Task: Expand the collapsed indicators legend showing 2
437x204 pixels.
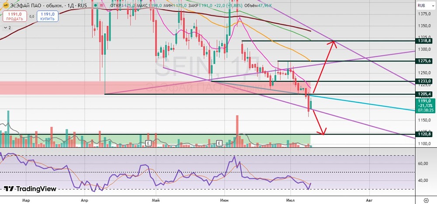Action: (7, 28)
